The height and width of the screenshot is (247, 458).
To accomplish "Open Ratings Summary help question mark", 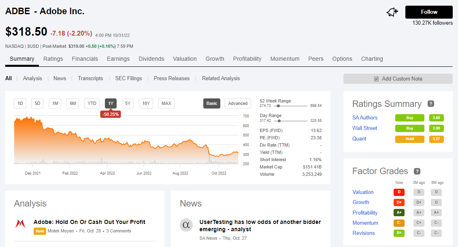I will (x=430, y=104).
